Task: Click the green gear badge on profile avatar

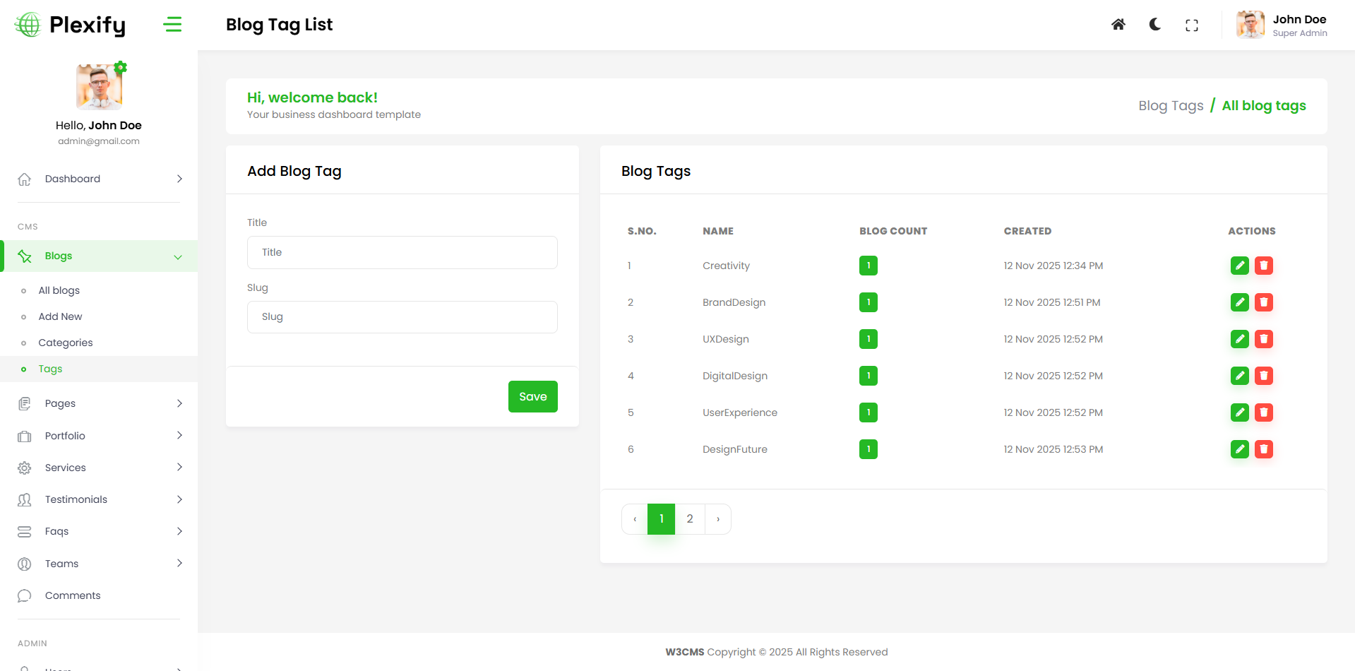Action: pos(121,67)
